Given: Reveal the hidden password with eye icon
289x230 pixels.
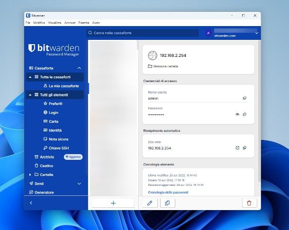Looking at the screenshot, I should [237, 114].
